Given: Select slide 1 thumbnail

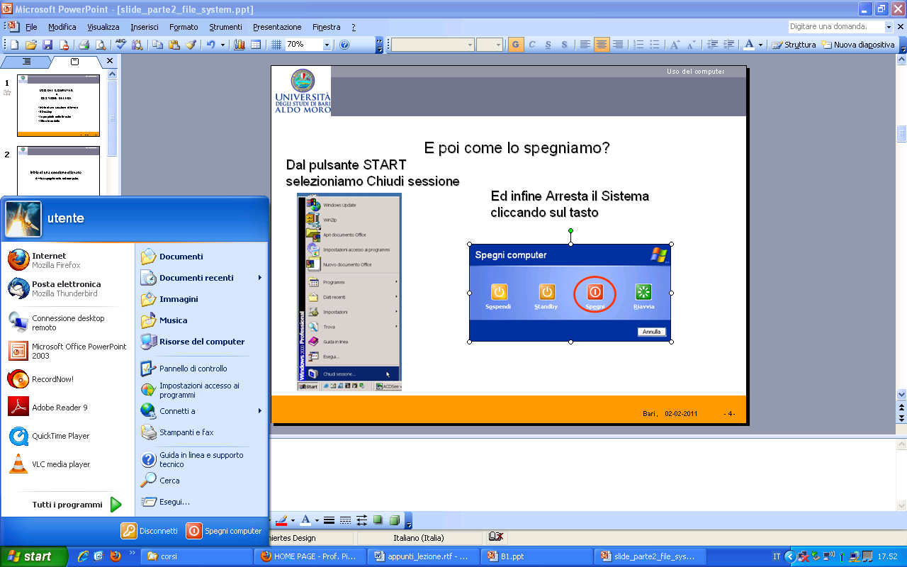Looking at the screenshot, I should [58, 106].
